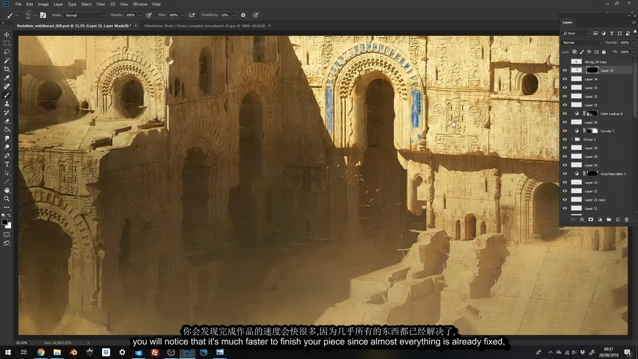Toggle Hue/Saturation 1 visibility

click(x=565, y=174)
